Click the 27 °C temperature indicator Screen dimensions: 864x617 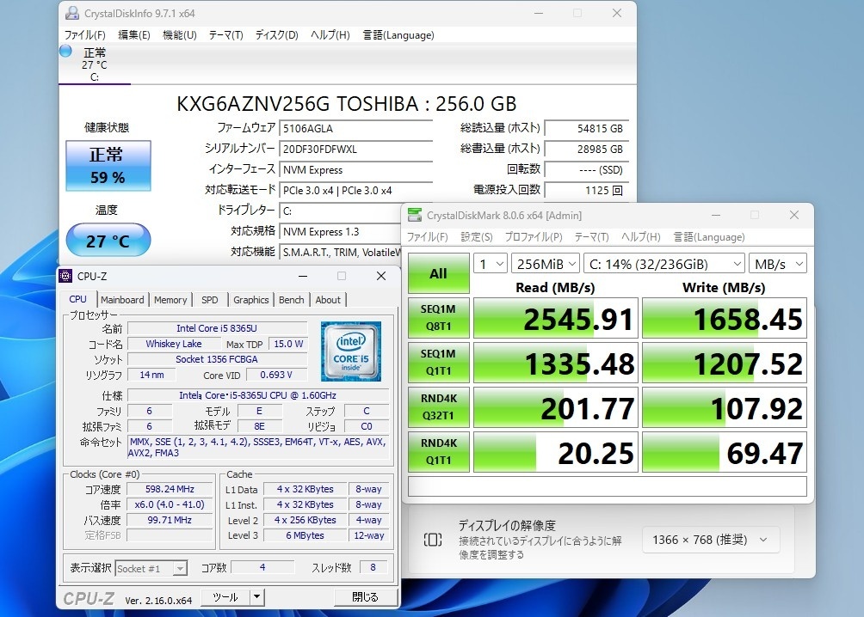pyautogui.click(x=108, y=241)
